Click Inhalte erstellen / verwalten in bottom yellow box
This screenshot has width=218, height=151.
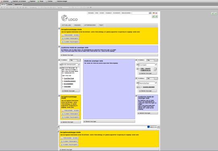click(69, 138)
